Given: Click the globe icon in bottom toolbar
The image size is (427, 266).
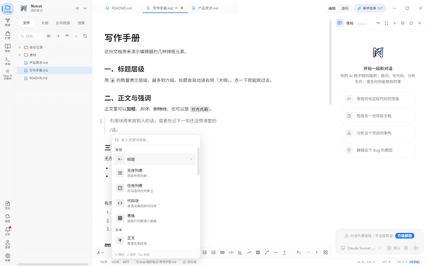Looking at the screenshot, I should point(258,252).
